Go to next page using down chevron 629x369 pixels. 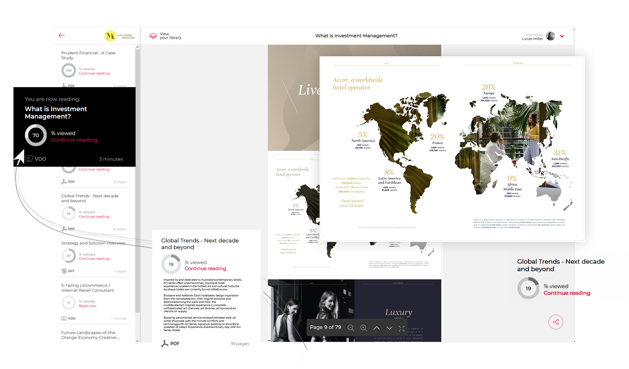pos(389,328)
